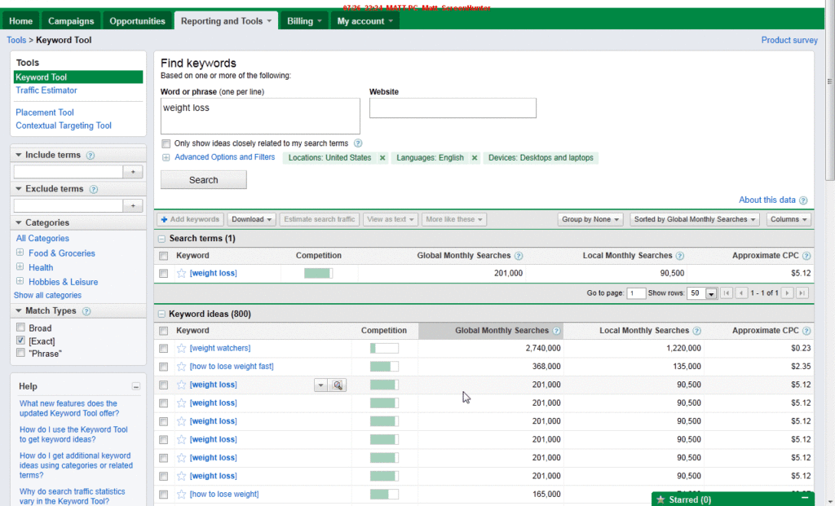The image size is (835, 506).
Task: Add the Include terms plus button
Action: click(x=133, y=172)
